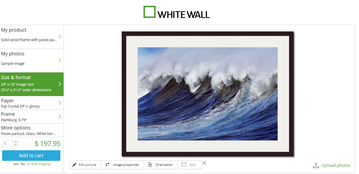Close the image editing toolbar with X

204,163
